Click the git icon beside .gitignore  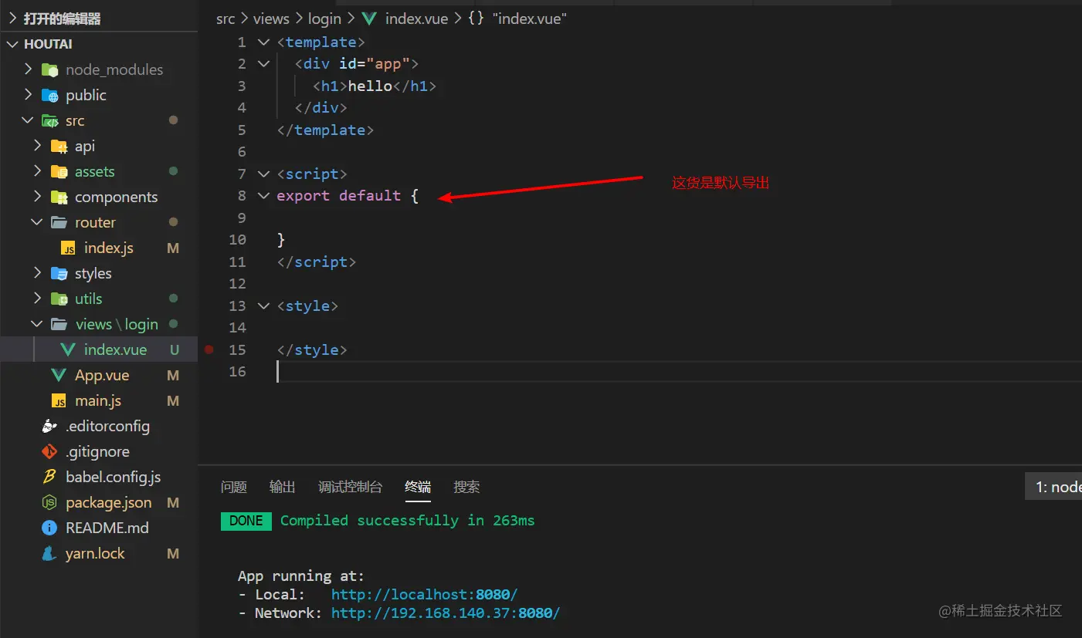50,452
